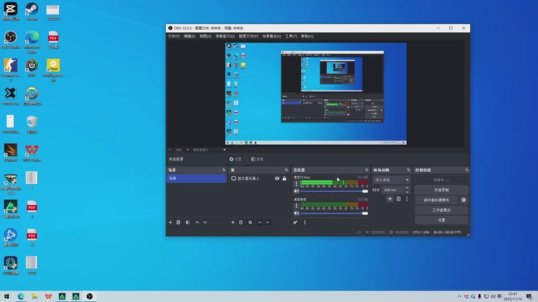This screenshot has width=538, height=302.
Task: Remove the selected scene with trash icon
Action: click(178, 222)
